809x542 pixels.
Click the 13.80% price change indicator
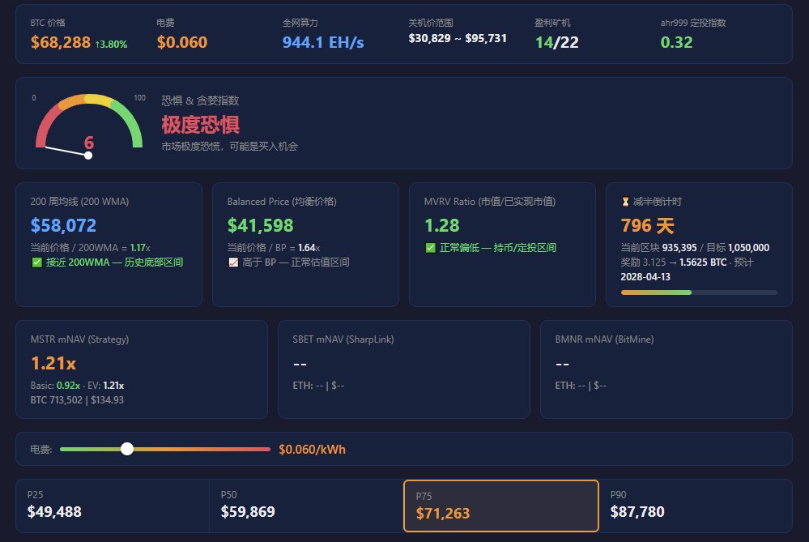tap(111, 45)
